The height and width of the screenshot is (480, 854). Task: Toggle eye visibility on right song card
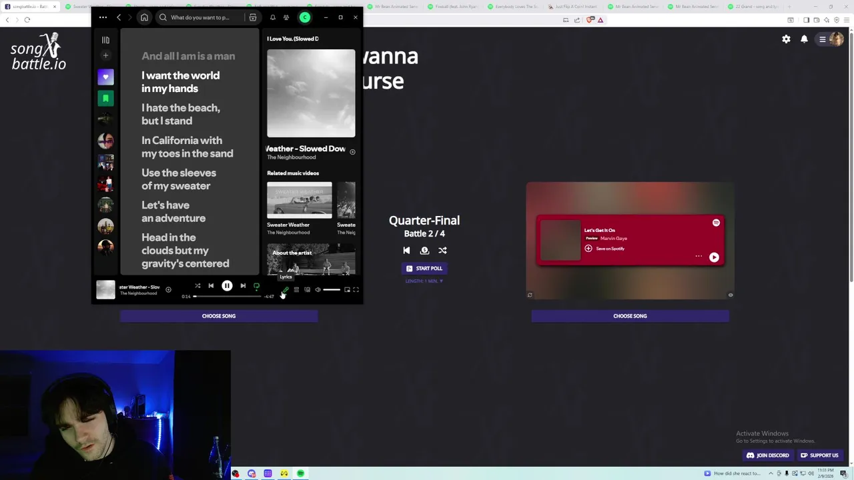pos(731,295)
